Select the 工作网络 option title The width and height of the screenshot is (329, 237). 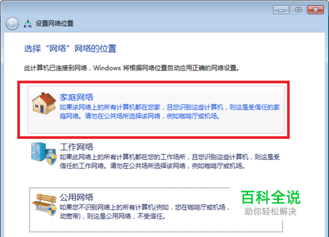coord(76,147)
